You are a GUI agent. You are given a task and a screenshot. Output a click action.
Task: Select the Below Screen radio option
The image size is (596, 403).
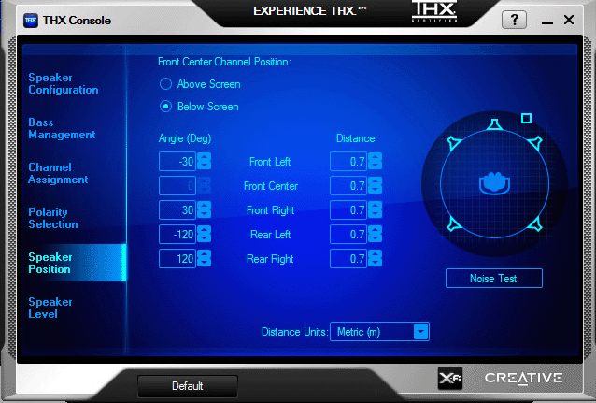click(x=165, y=107)
